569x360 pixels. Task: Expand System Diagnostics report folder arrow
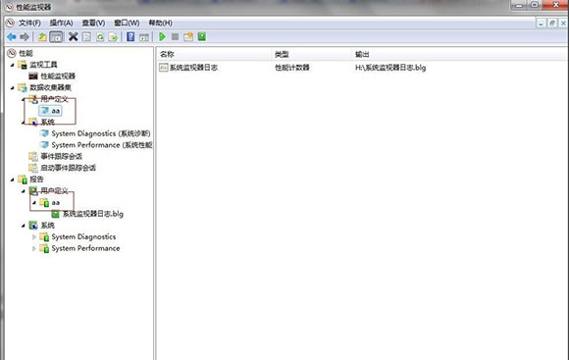[34, 237]
